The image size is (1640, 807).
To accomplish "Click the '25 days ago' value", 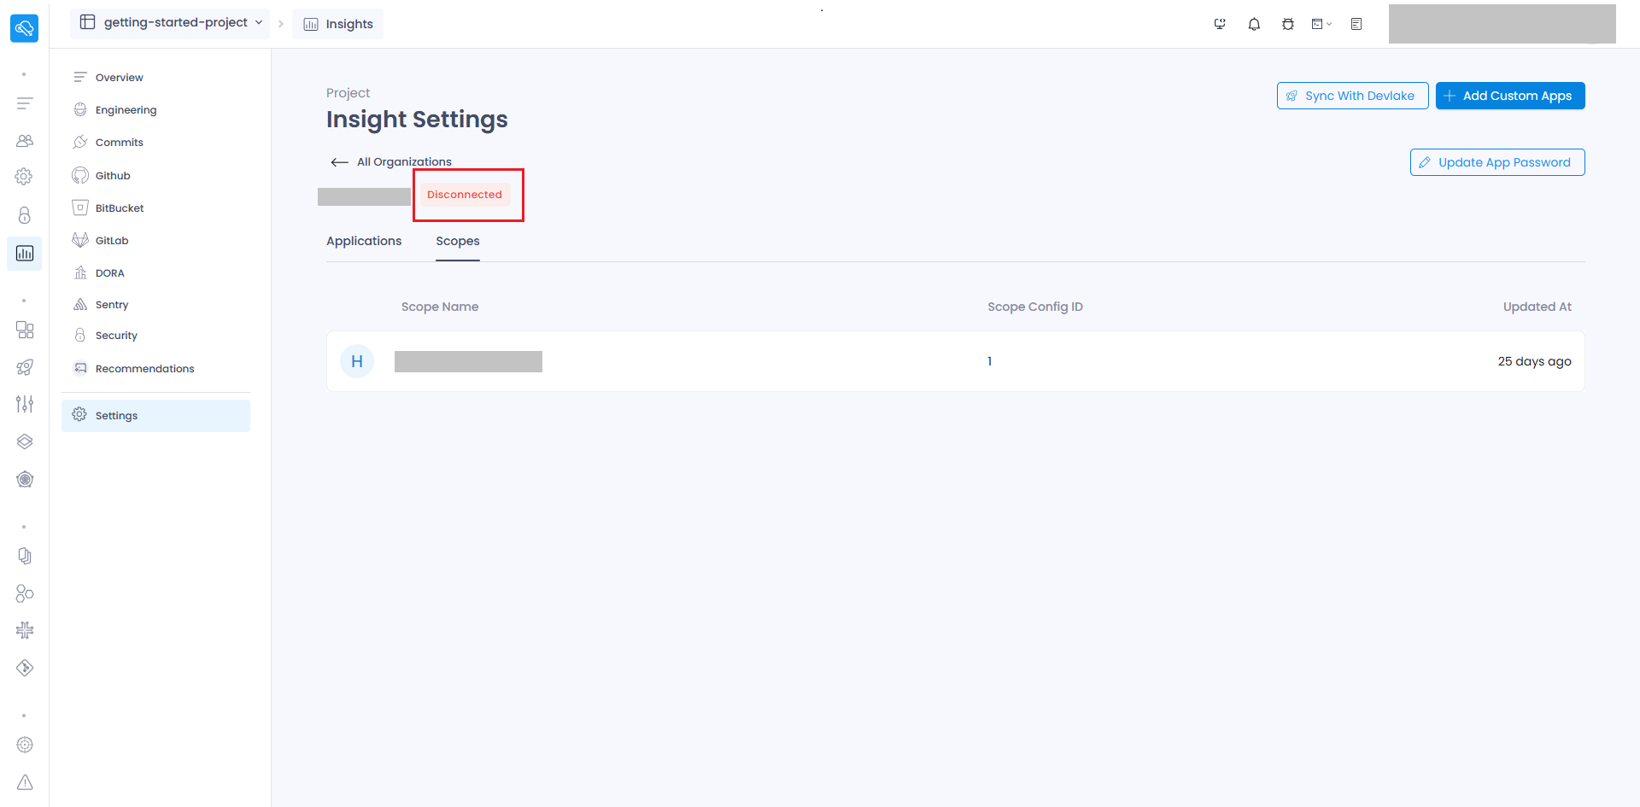I will click(1534, 361).
